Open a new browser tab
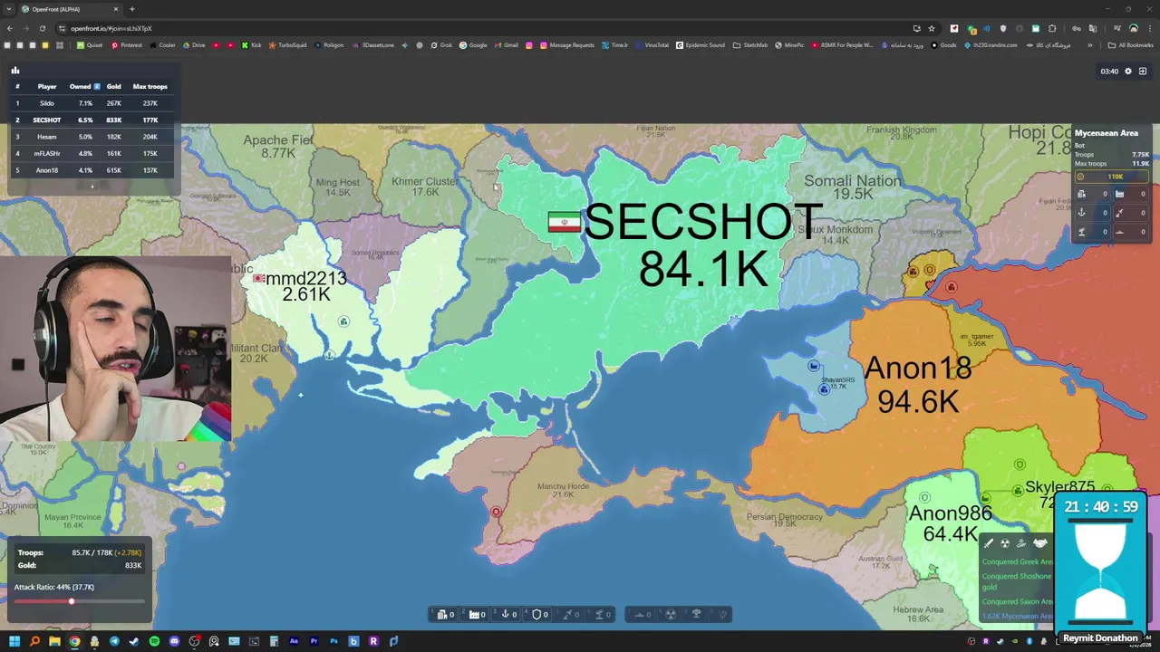This screenshot has width=1160, height=652. click(132, 9)
